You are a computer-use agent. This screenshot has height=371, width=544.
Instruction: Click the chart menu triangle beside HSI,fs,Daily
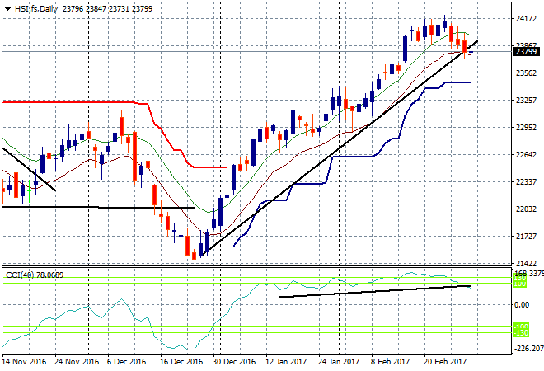pos(8,9)
